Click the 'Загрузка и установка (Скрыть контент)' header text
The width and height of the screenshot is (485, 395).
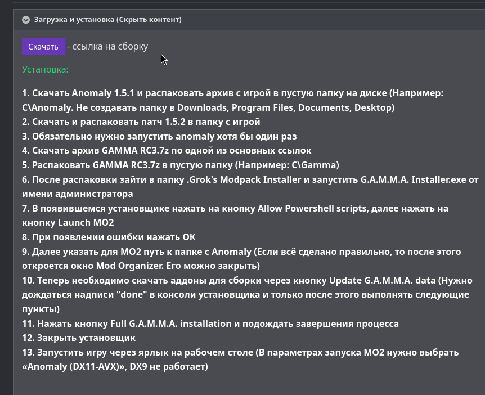click(x=107, y=20)
